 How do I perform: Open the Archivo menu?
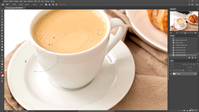[x=6, y=1]
